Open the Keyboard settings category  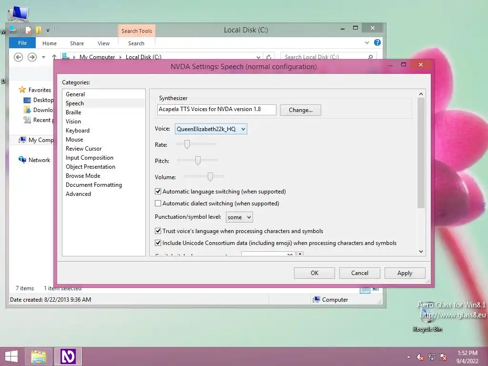(78, 131)
